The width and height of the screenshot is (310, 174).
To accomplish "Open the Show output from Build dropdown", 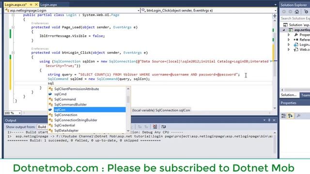I will (42, 127).
